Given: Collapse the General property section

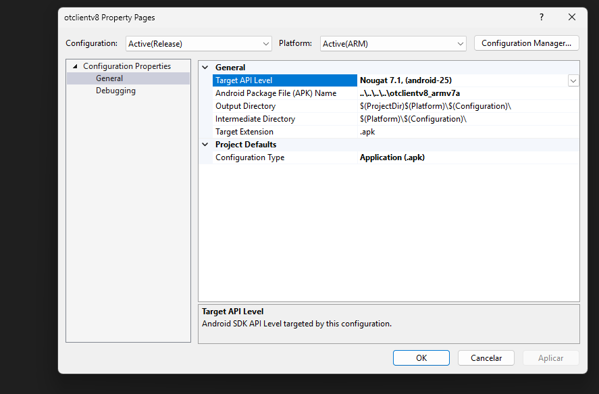Looking at the screenshot, I should (x=206, y=68).
